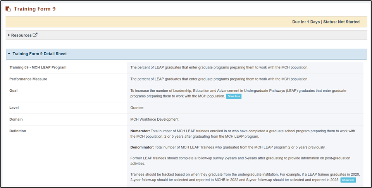372x188 pixels.
Task: Select the 'Definition' row label
Action: tap(18, 131)
